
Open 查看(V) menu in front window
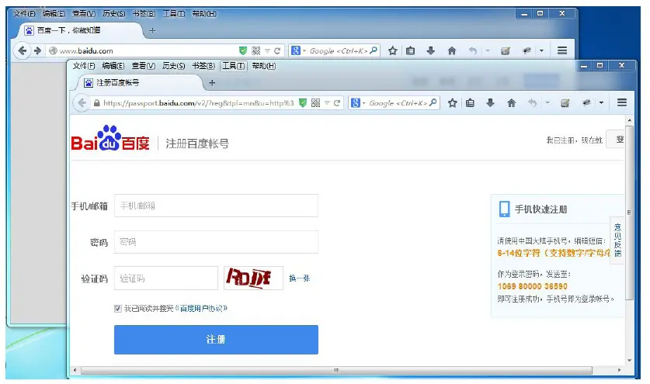click(x=144, y=65)
